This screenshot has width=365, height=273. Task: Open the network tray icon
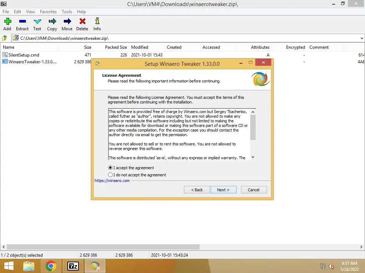[x=323, y=266]
